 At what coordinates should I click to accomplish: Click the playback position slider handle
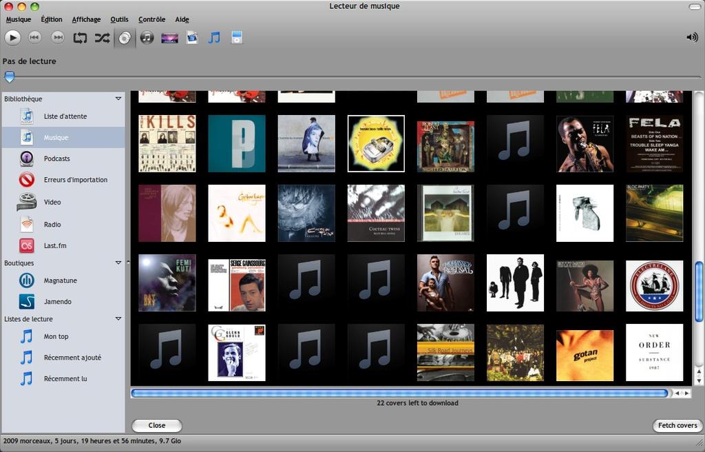[x=9, y=77]
